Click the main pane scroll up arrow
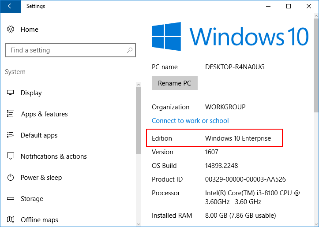Image resolution: width=319 pixels, height=227 pixels. click(x=316, y=16)
